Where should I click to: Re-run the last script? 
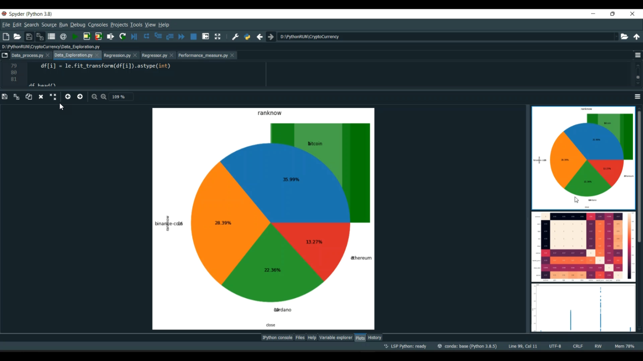[x=123, y=37]
